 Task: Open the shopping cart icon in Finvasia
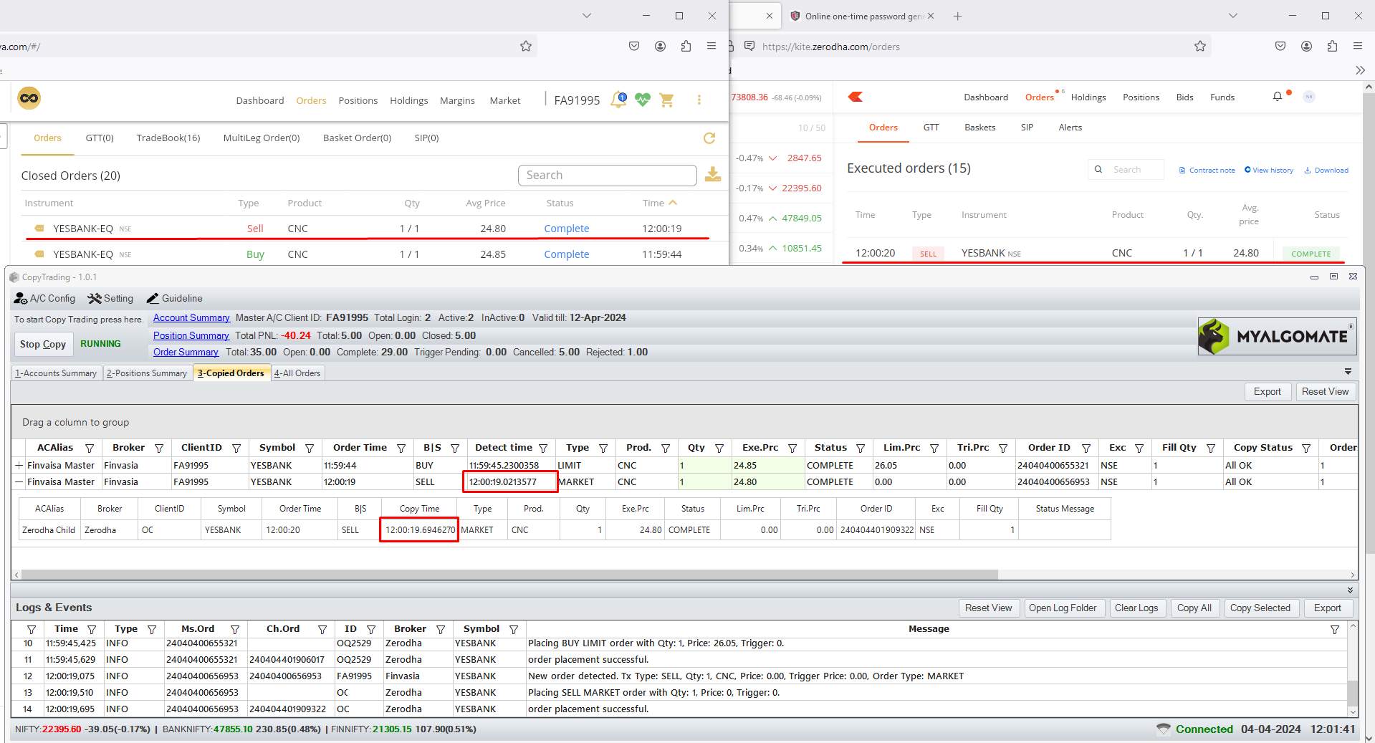(x=666, y=100)
